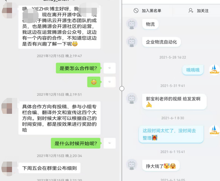Click 加关注 button
This screenshot has height=181, width=220.
tap(198, 11)
